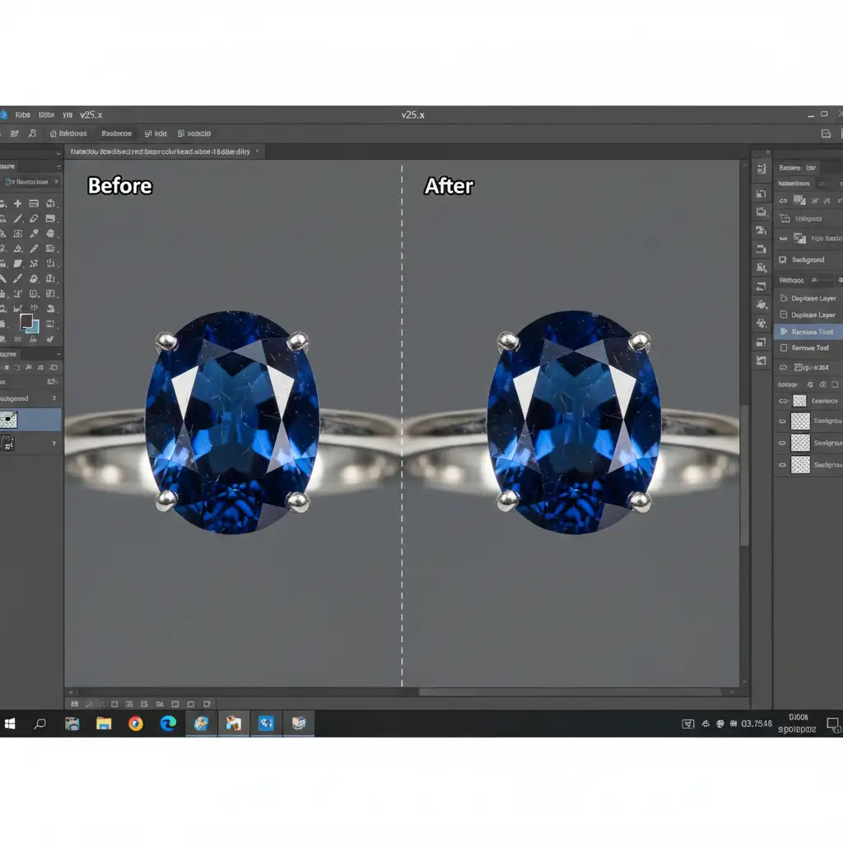
Task: Click the Windows Start button
Action: tap(11, 724)
